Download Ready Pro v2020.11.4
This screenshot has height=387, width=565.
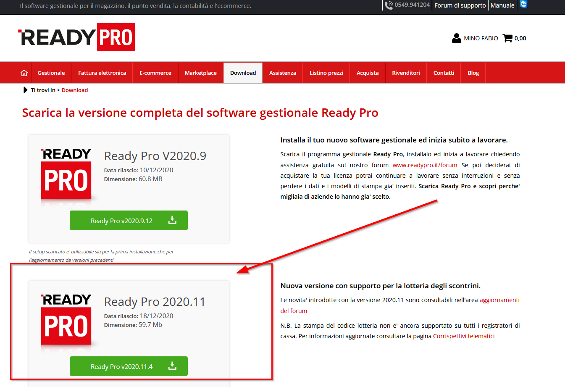click(129, 366)
